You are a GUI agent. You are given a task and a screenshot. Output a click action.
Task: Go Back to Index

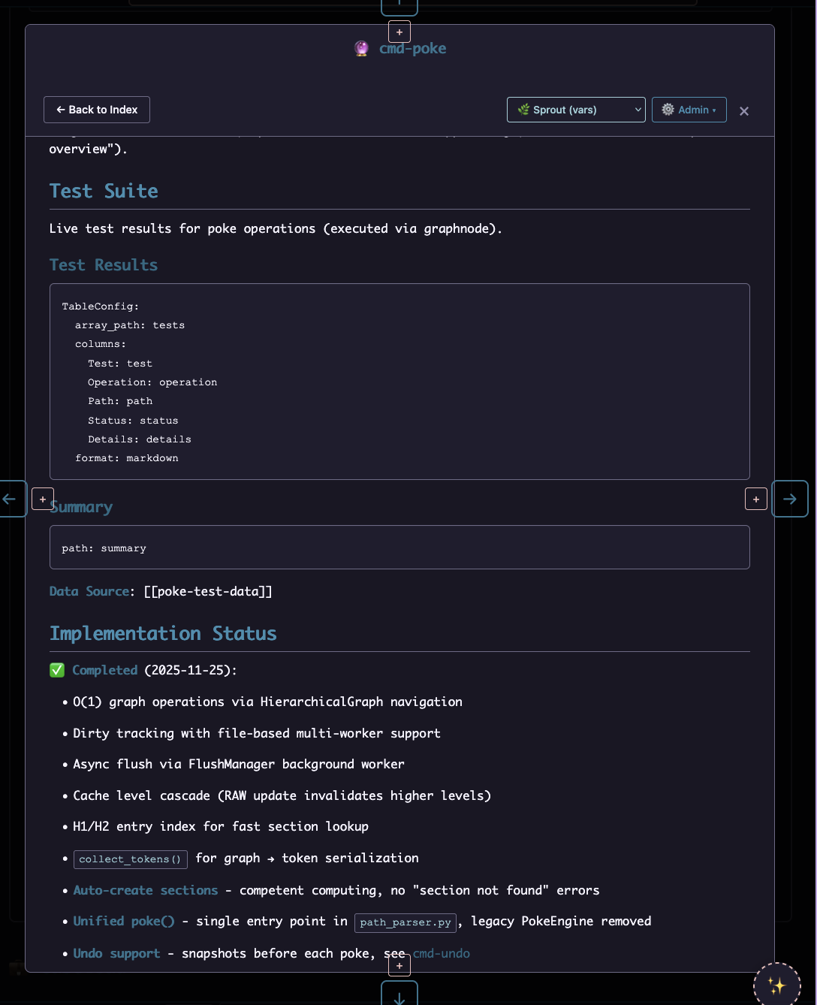(x=97, y=110)
